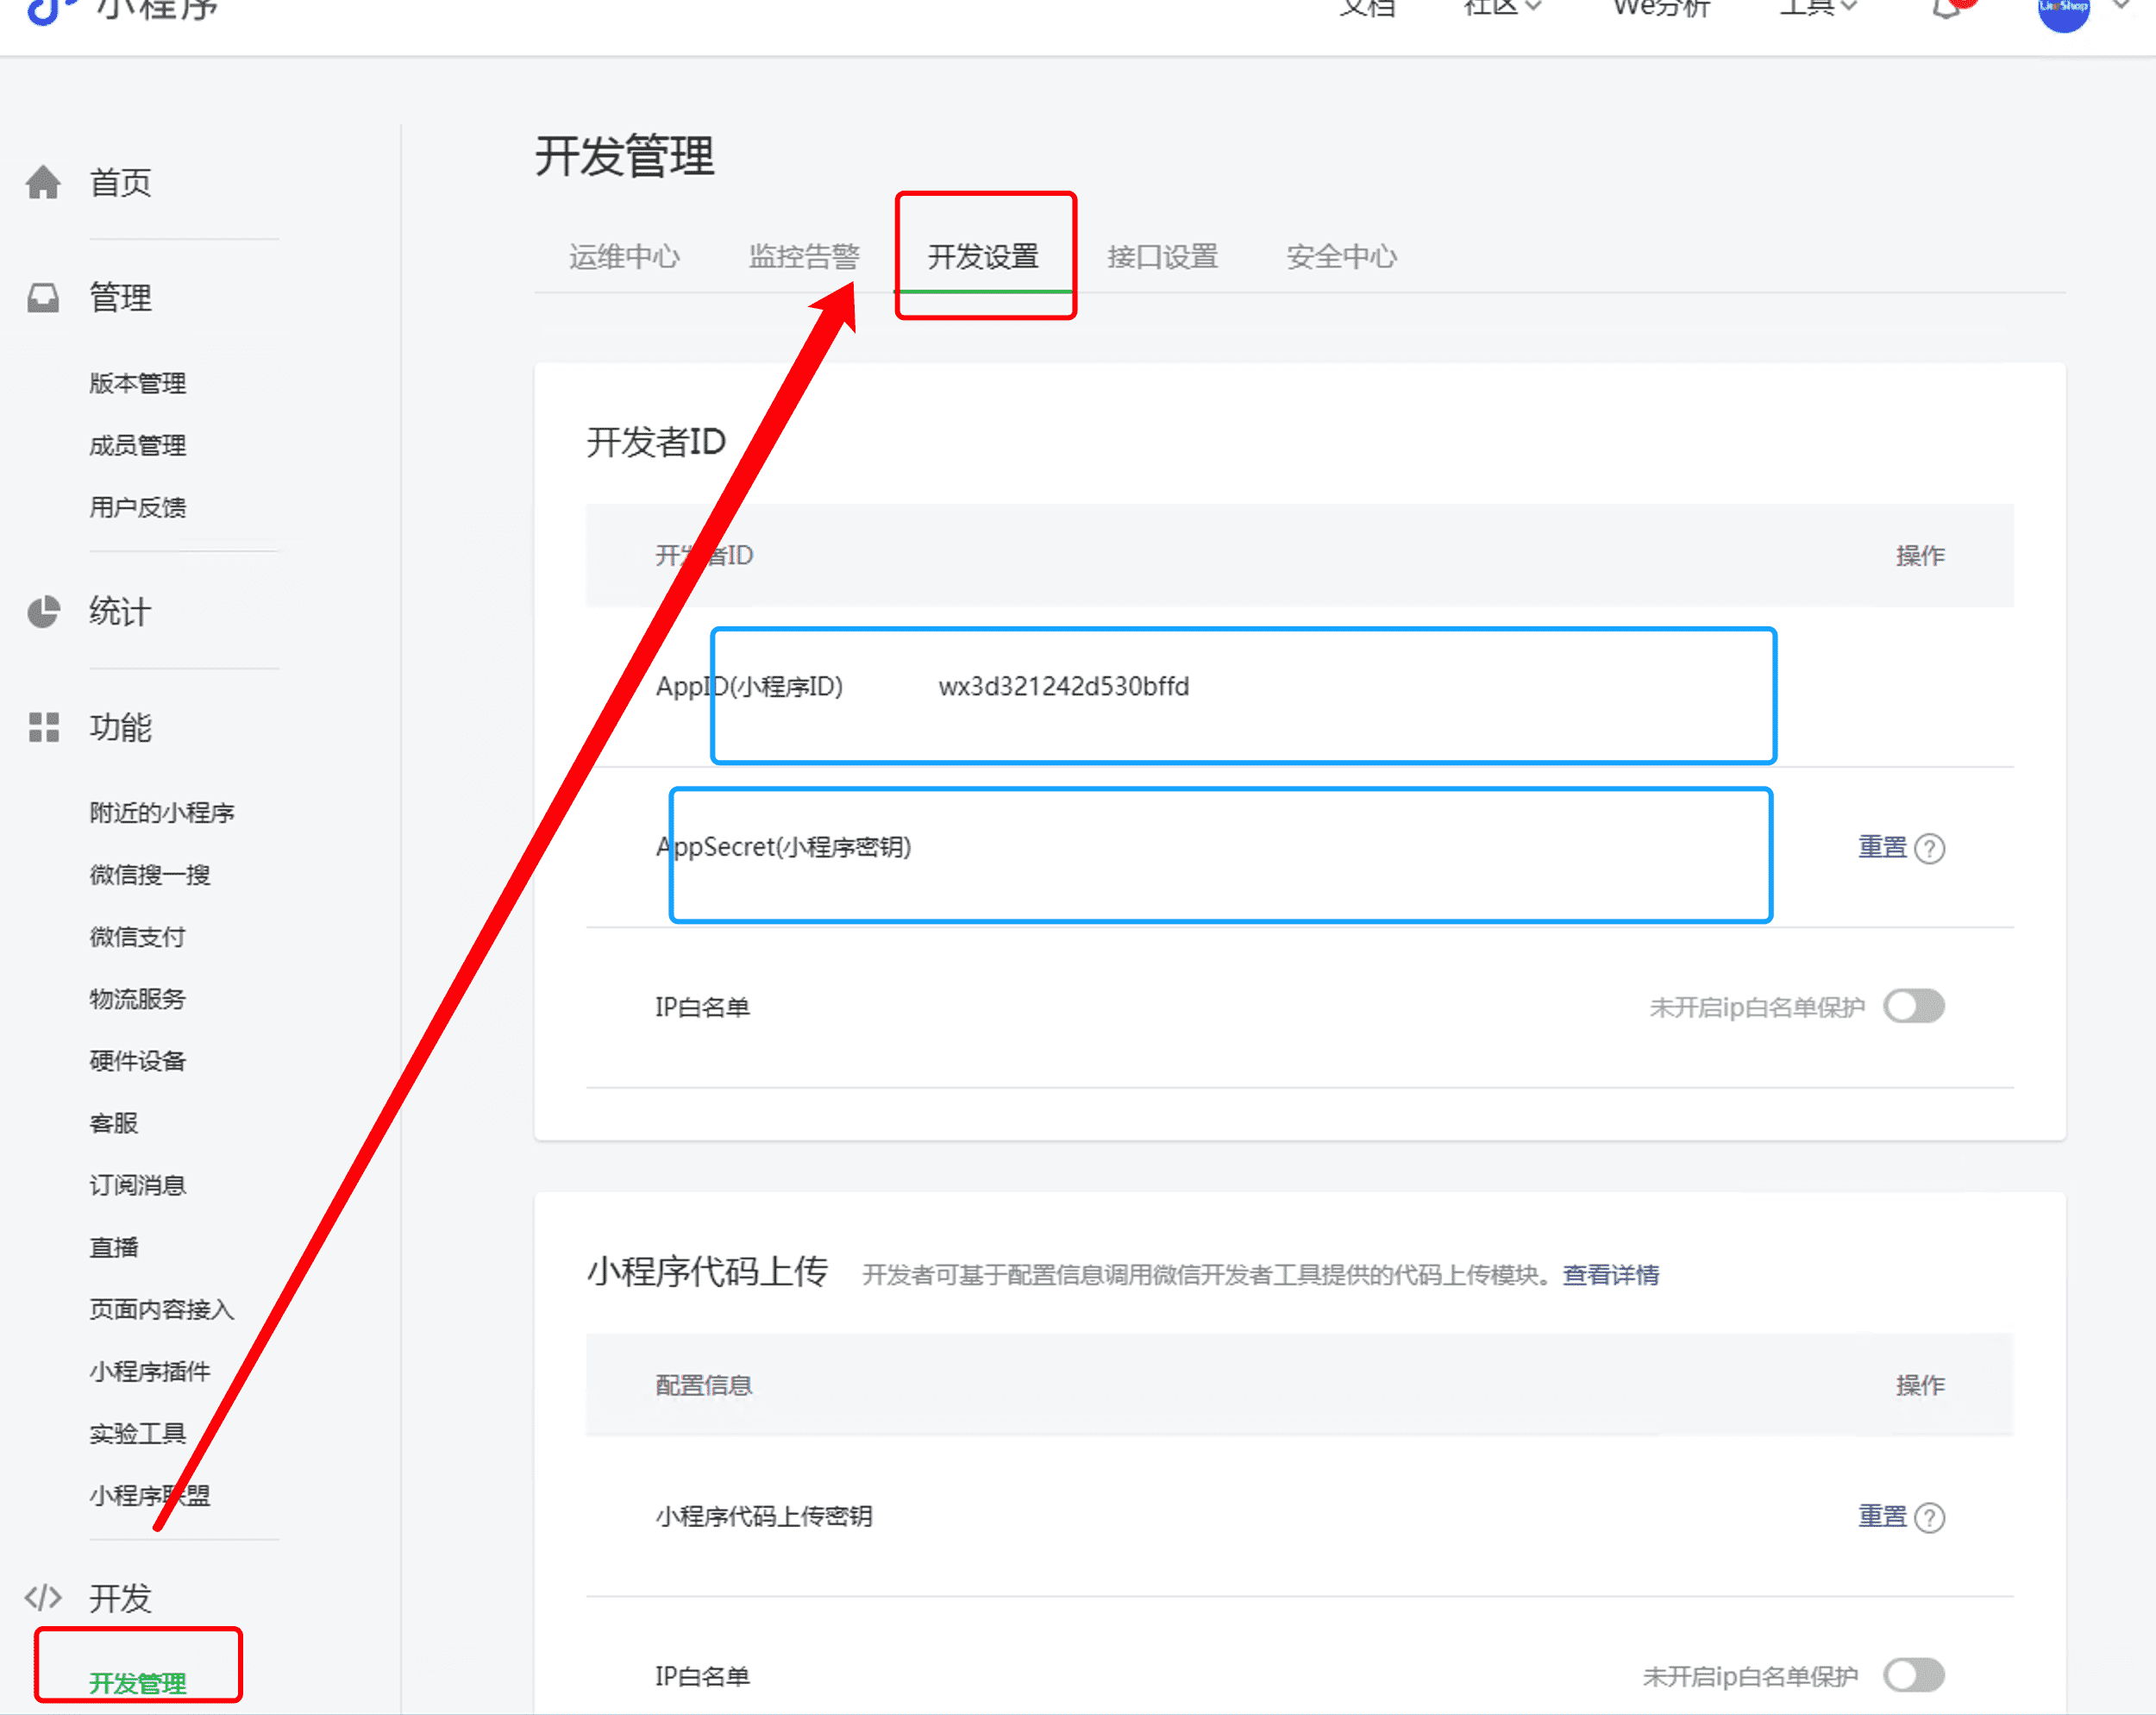Open 微信支付 in the sidebar
This screenshot has height=1715, width=2156.
[x=137, y=937]
